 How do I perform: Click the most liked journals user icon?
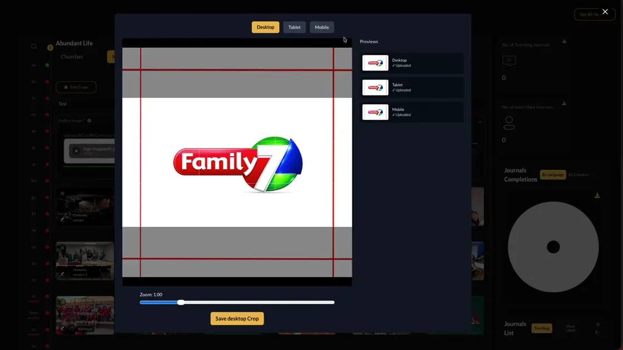(x=509, y=123)
